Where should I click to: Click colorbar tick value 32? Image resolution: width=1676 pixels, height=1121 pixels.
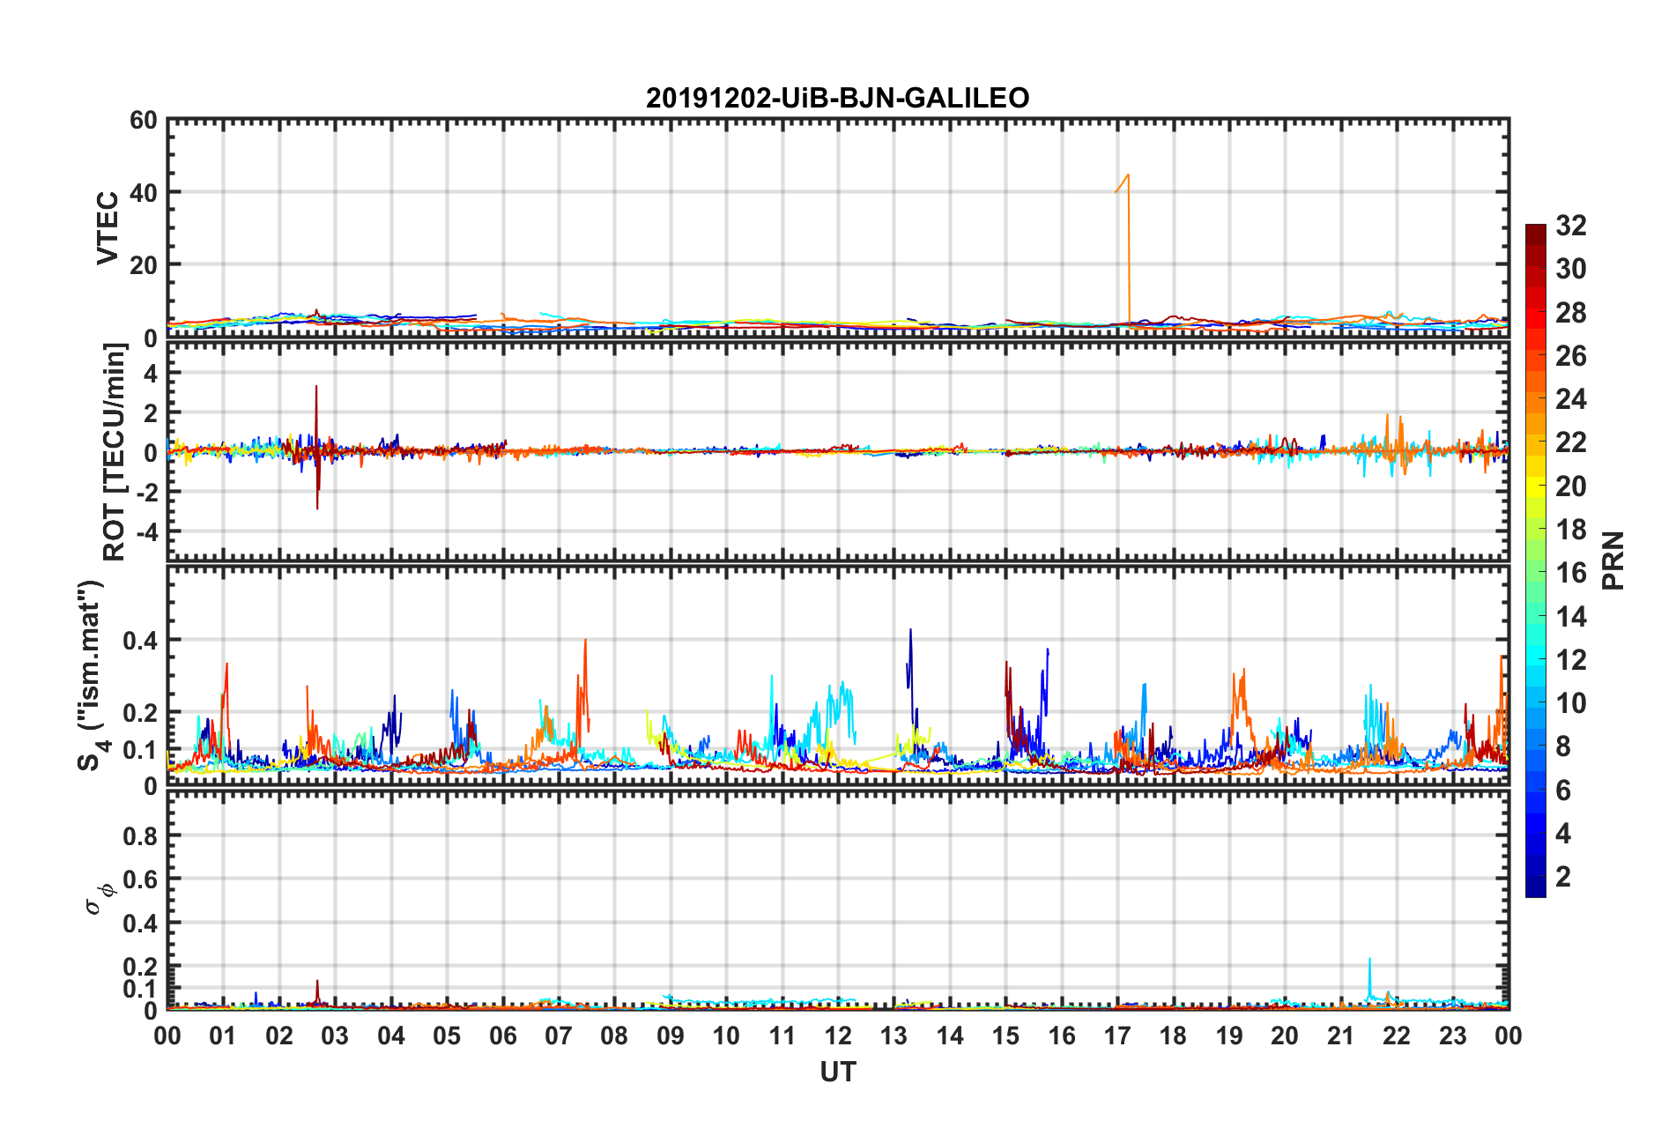pos(1570,226)
